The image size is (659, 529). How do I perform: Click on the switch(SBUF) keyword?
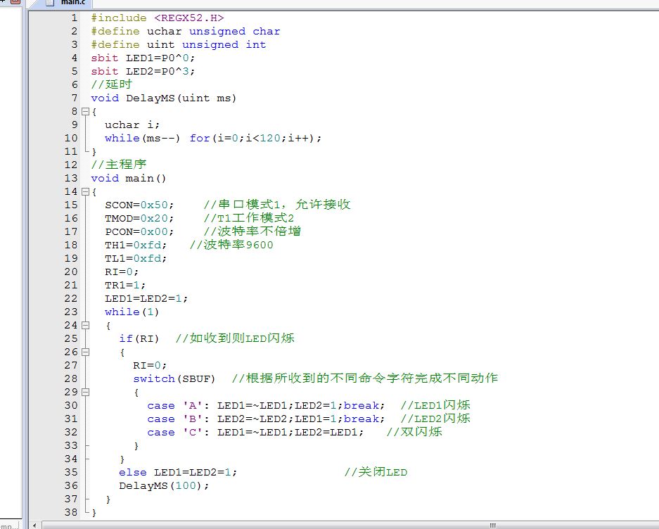154,378
